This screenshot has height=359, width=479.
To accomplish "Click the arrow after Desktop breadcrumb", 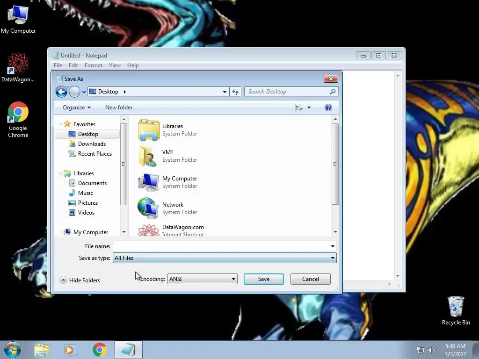I will coord(124,92).
